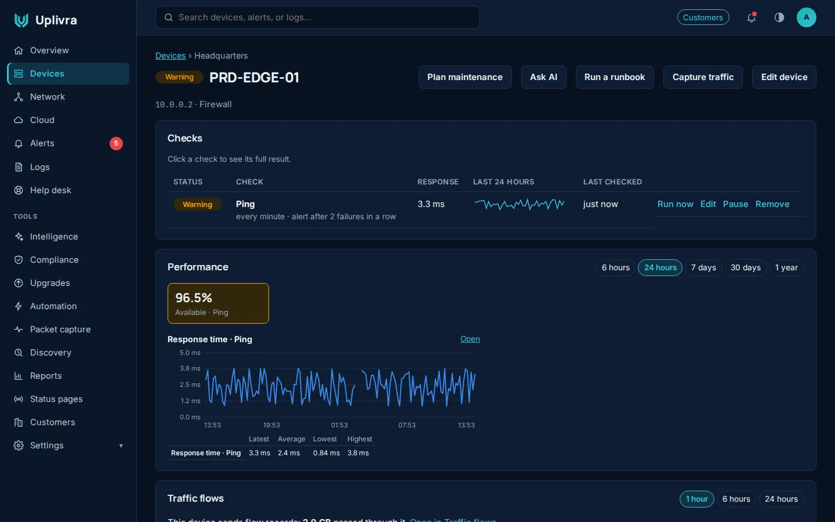This screenshot has height=522, width=835.
Task: Pause the Ping check
Action: (x=735, y=204)
